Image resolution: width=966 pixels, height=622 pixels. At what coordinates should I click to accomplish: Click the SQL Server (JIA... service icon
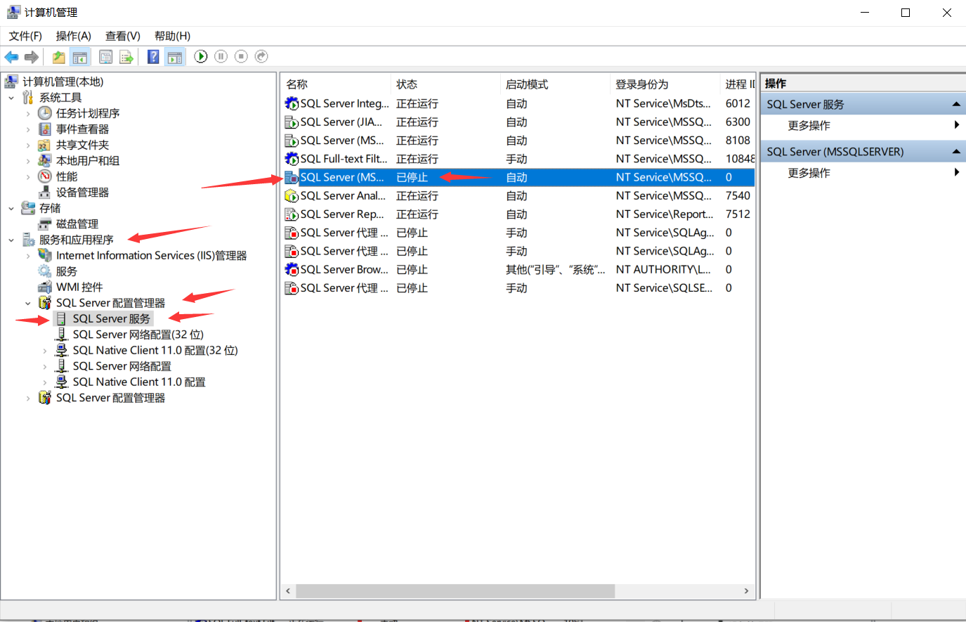[292, 122]
